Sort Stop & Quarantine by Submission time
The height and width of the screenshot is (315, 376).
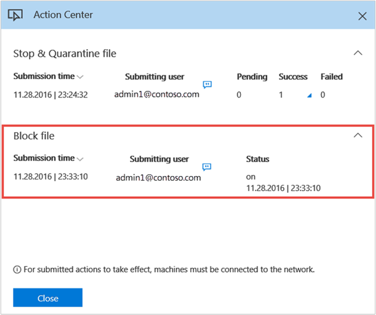point(80,77)
